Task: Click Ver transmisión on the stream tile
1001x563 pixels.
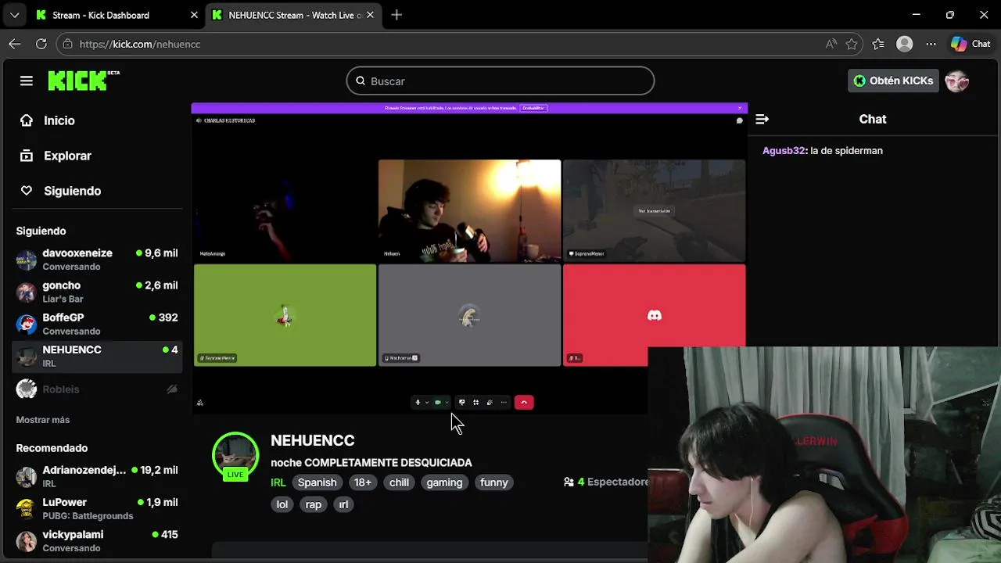Action: click(654, 211)
